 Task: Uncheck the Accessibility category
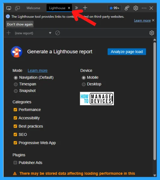click(x=15, y=118)
